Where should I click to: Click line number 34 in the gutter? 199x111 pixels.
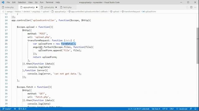coord(6,87)
